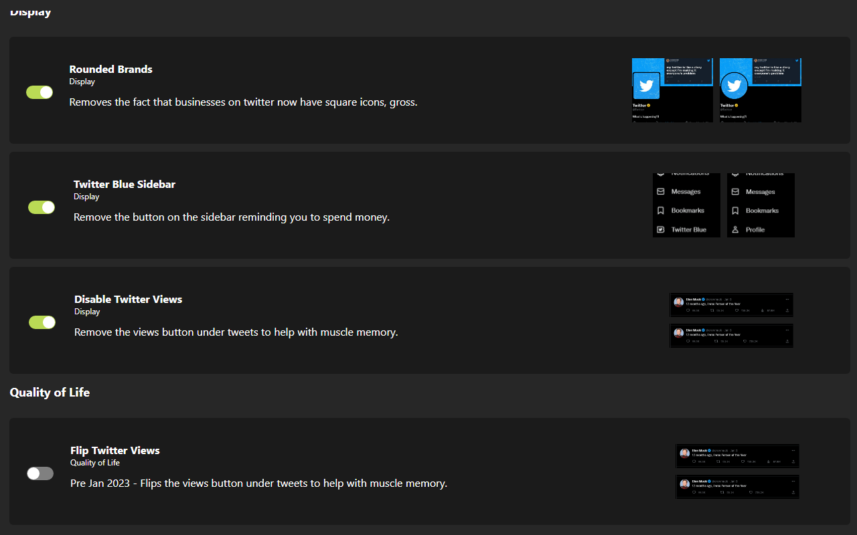The width and height of the screenshot is (857, 535).
Task: Open the Flip Twitter Views preview image
Action: tap(737, 471)
